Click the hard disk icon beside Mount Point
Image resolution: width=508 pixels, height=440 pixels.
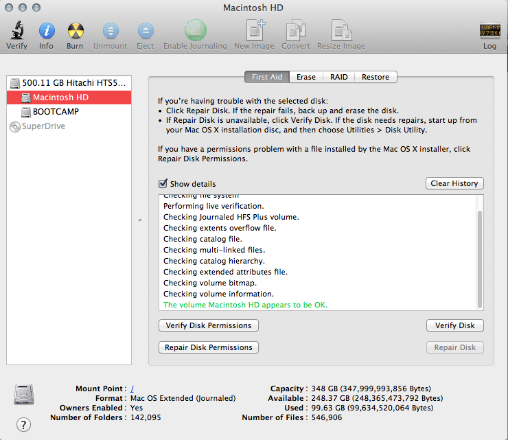pos(23,394)
